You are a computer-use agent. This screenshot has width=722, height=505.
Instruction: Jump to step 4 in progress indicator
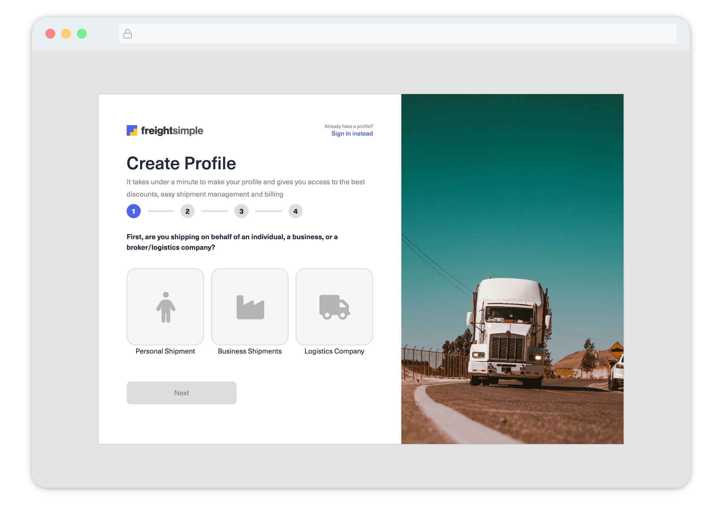coord(295,211)
